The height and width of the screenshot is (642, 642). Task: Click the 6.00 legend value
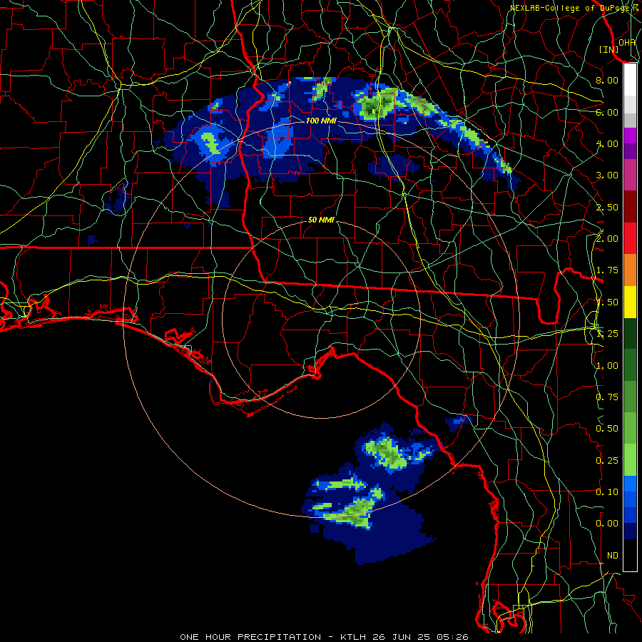[607, 112]
